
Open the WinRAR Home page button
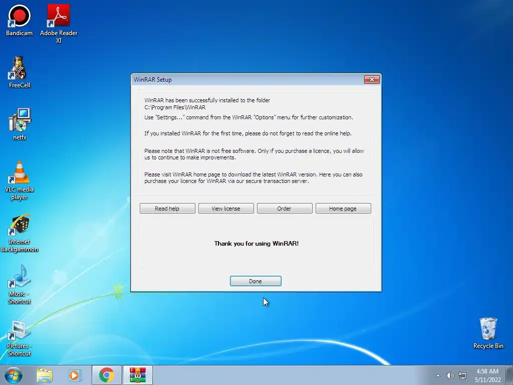pos(343,209)
